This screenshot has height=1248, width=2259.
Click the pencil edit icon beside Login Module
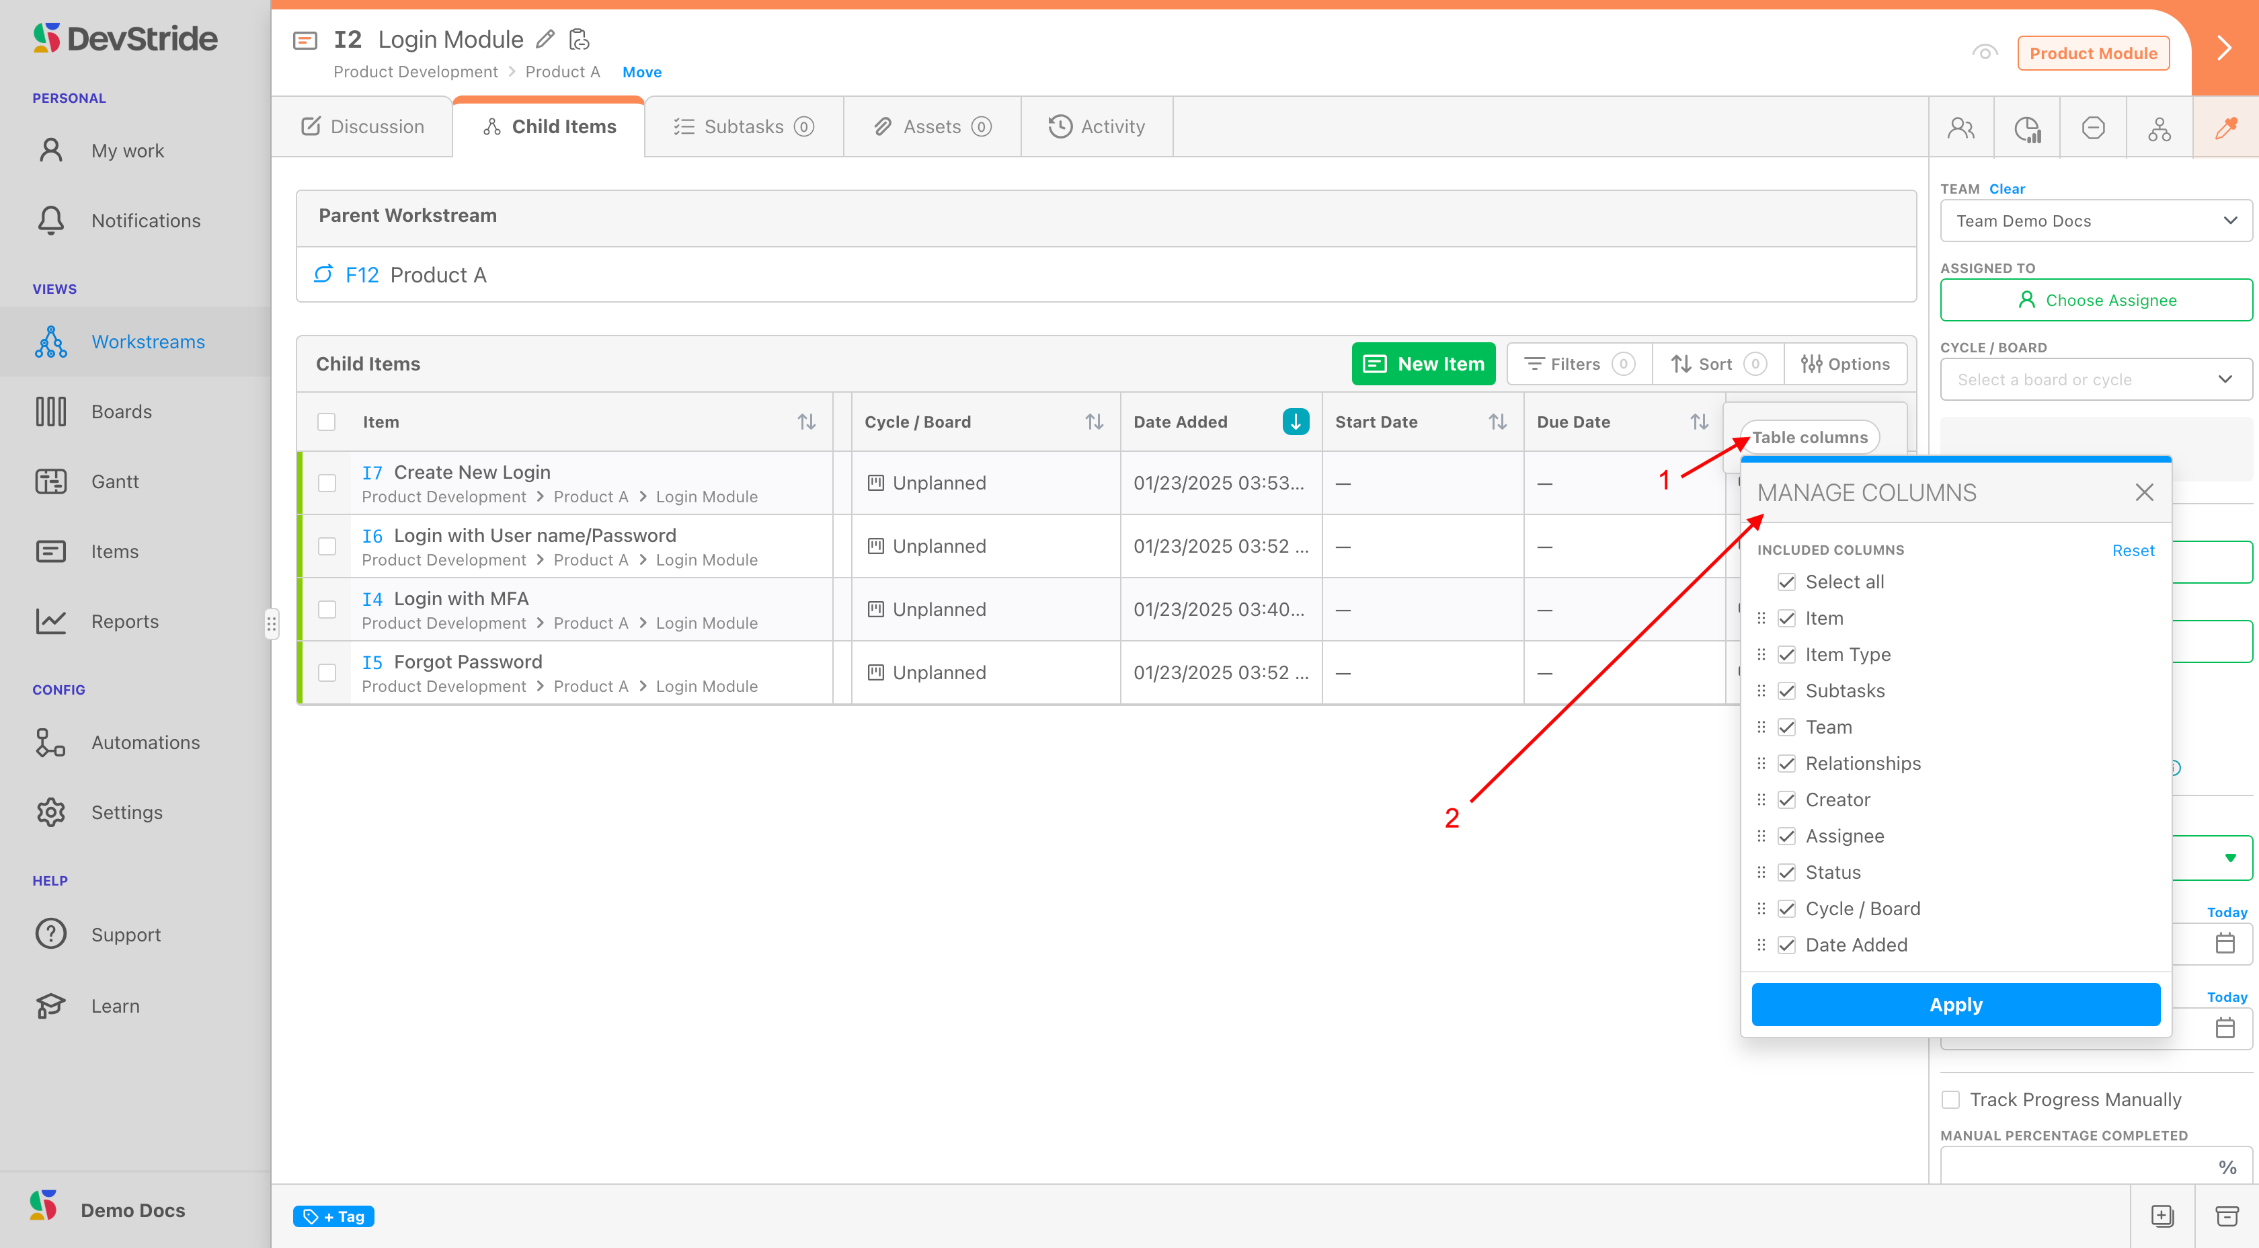click(545, 40)
